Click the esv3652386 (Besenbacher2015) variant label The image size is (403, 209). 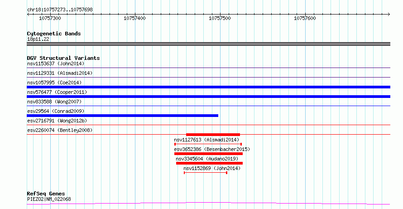pyautogui.click(x=212, y=149)
